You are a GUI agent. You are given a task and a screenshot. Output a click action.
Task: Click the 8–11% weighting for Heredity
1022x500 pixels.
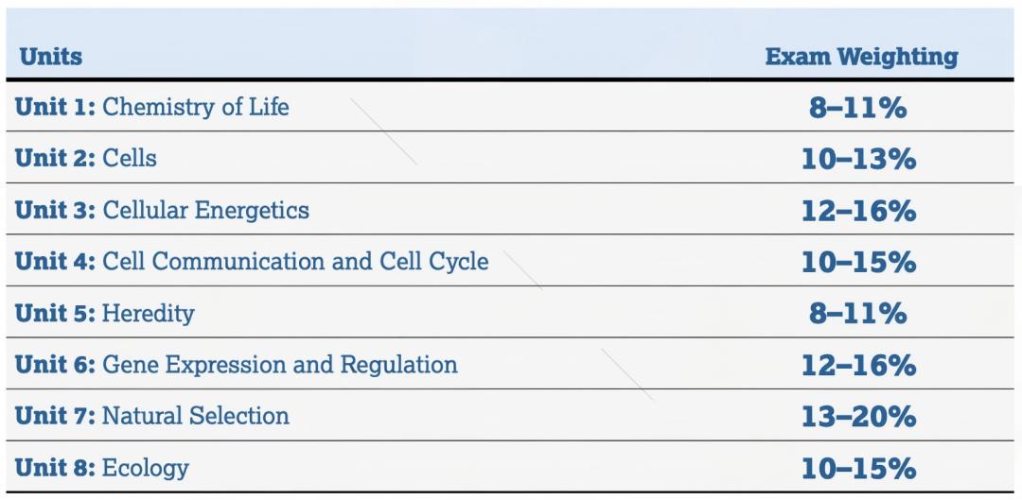(858, 314)
